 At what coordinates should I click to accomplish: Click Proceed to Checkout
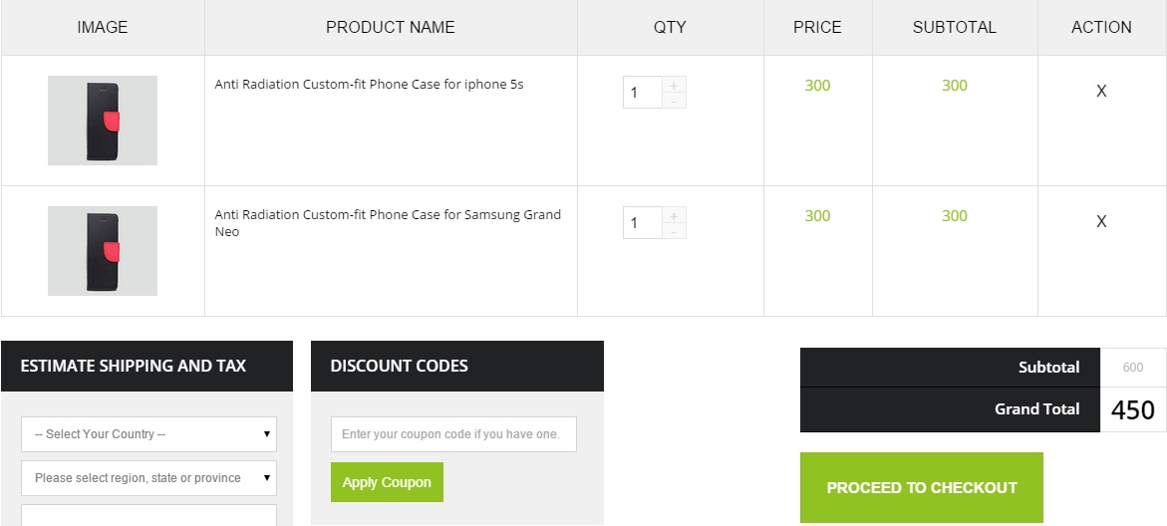pyautogui.click(x=921, y=488)
